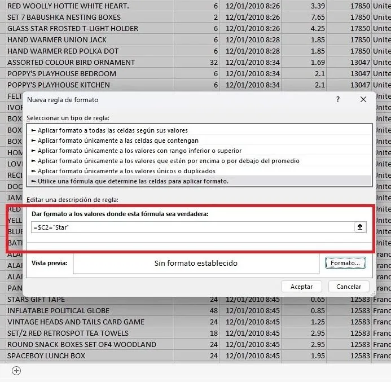Viewport: 391px width, 382px height.
Task: Click the formula field containing =$C2="Star"
Action: click(x=192, y=227)
